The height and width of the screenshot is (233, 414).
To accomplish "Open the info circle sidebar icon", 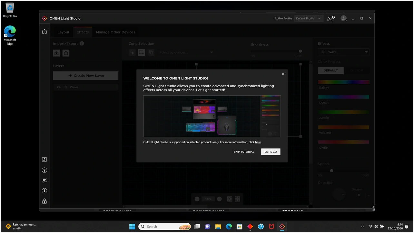I will tap(44, 191).
